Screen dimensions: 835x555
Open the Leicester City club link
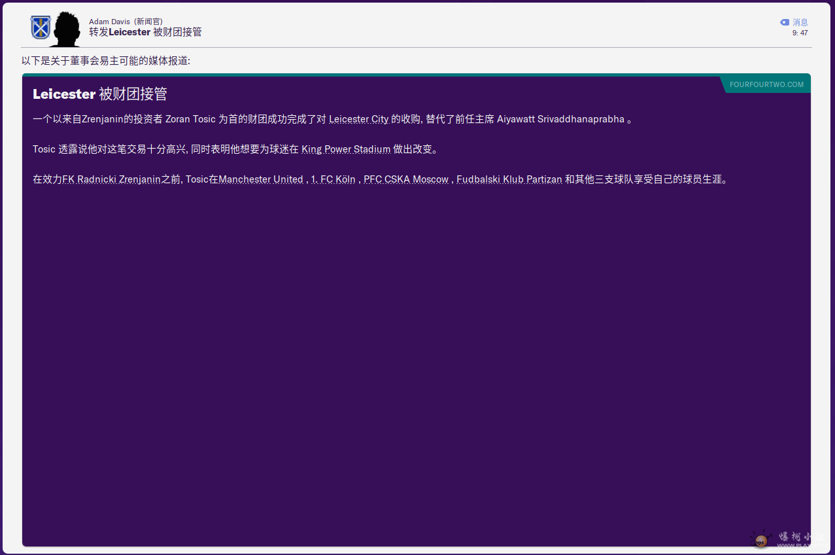pyautogui.click(x=359, y=119)
